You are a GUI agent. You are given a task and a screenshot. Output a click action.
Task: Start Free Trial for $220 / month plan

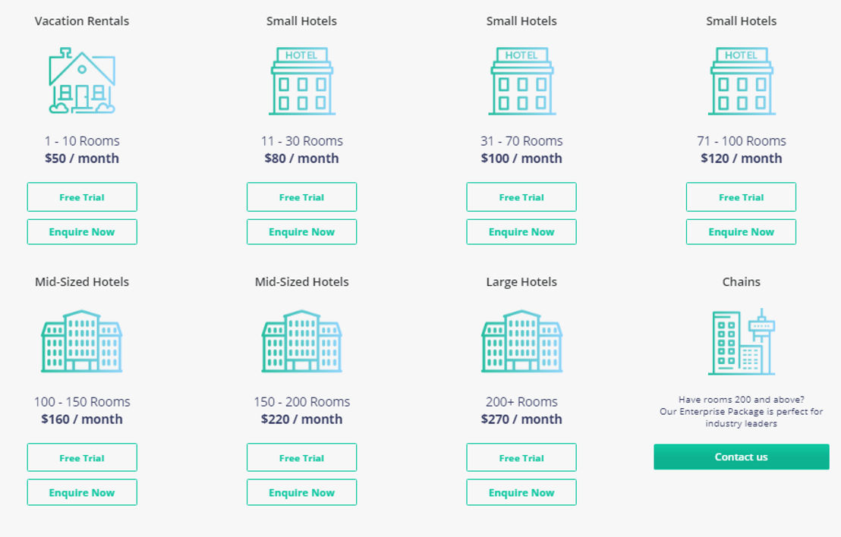302,457
